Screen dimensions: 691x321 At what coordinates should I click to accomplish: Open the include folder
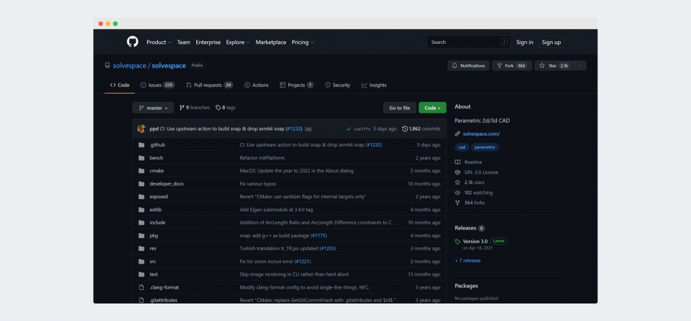[x=157, y=223]
